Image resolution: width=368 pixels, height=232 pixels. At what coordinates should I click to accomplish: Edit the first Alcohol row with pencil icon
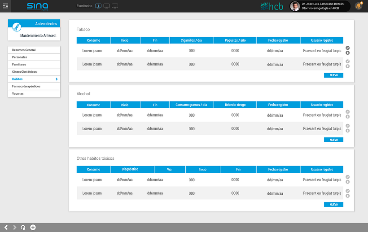tap(348, 112)
